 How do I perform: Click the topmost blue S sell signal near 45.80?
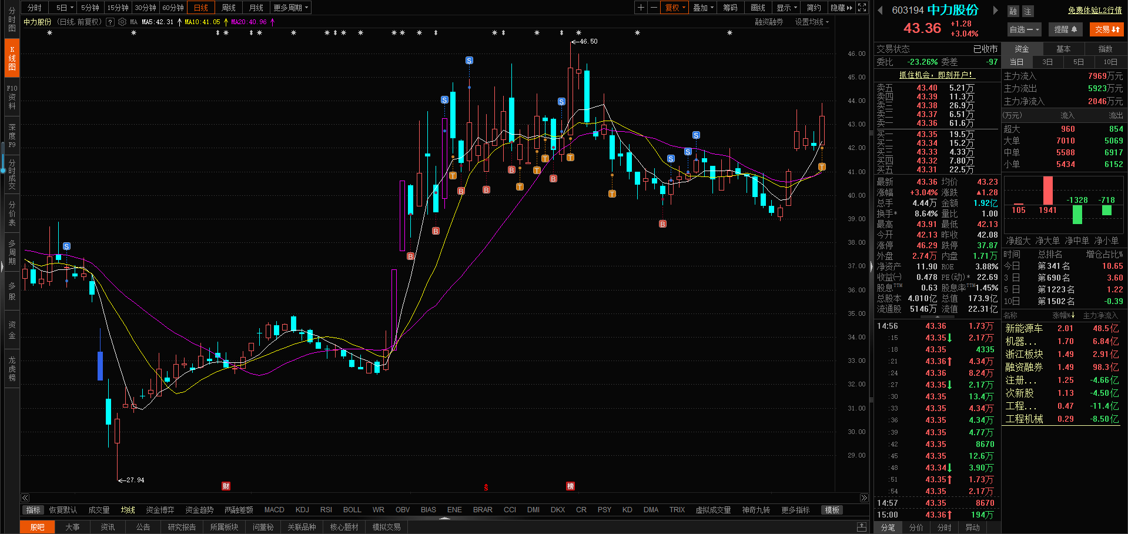point(469,61)
